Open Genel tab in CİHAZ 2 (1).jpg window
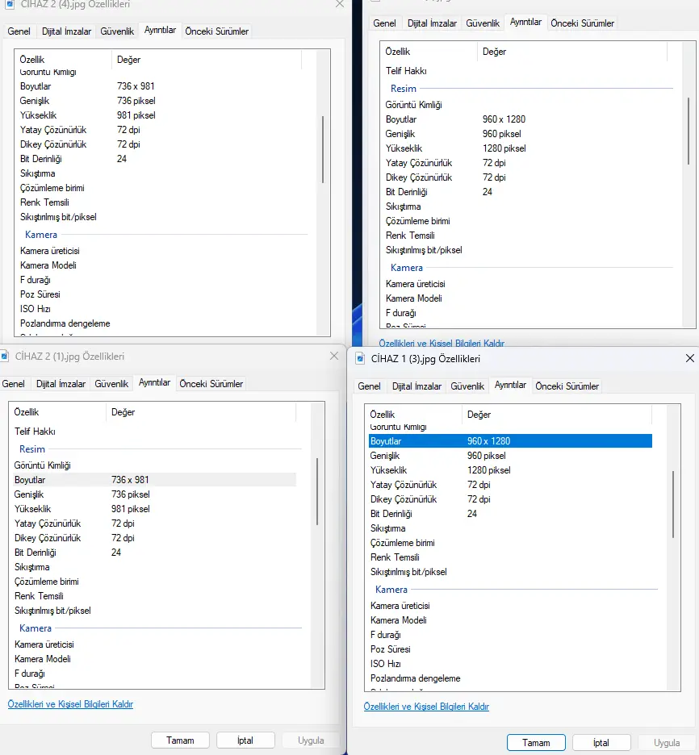Viewport: 699px width, 755px height. point(13,384)
